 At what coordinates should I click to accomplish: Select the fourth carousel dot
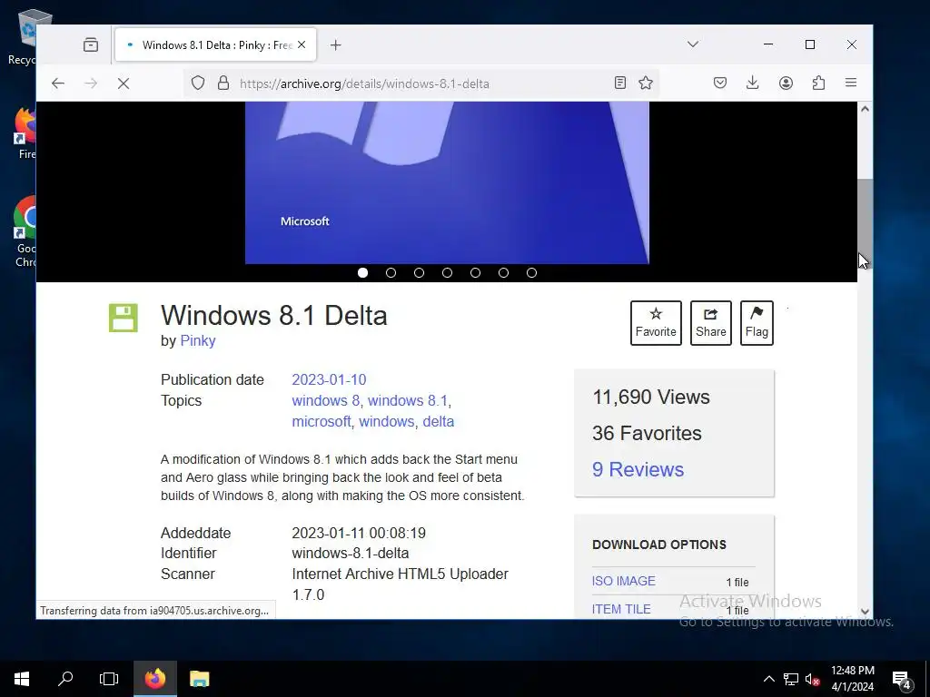point(447,272)
